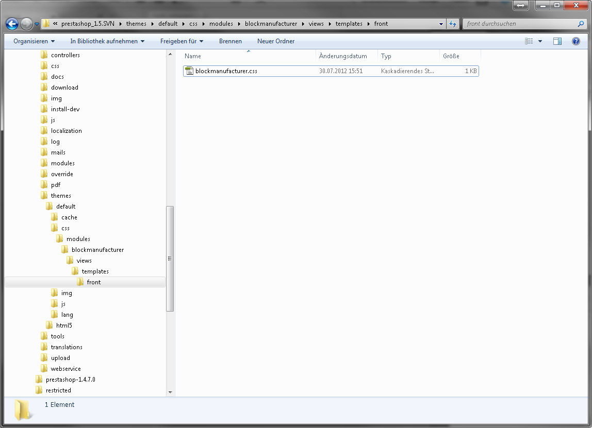The image size is (592, 428).
Task: Select the pdf folder icon
Action: (44, 185)
